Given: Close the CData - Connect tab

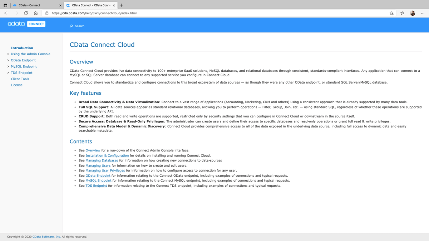Looking at the screenshot, I should pos(60,5).
